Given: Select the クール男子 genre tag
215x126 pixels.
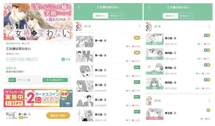Looking at the screenshot, I should [x=12, y=59].
